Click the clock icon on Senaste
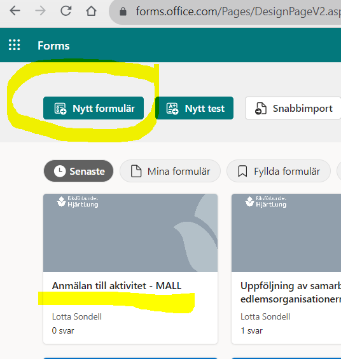The image size is (341, 359). (x=60, y=171)
